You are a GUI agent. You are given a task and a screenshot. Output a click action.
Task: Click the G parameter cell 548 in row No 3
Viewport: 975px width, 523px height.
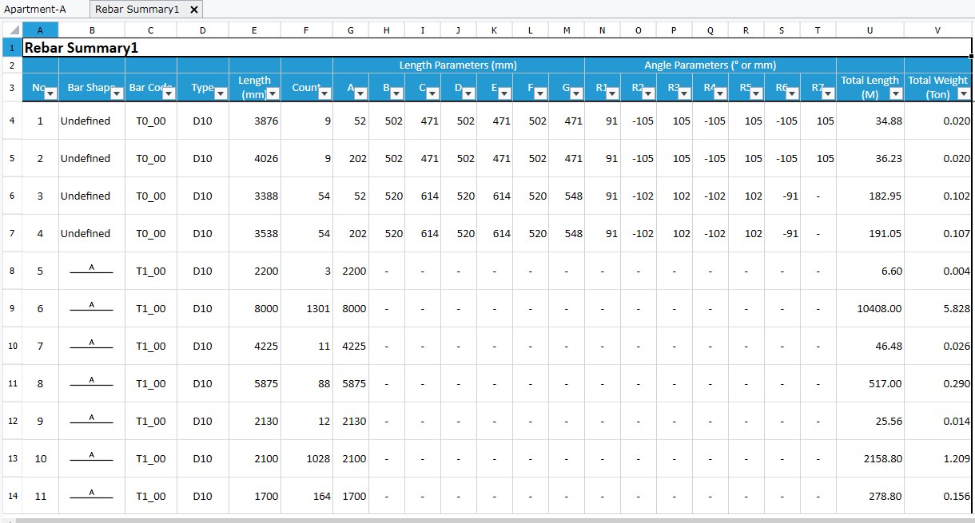click(x=567, y=196)
